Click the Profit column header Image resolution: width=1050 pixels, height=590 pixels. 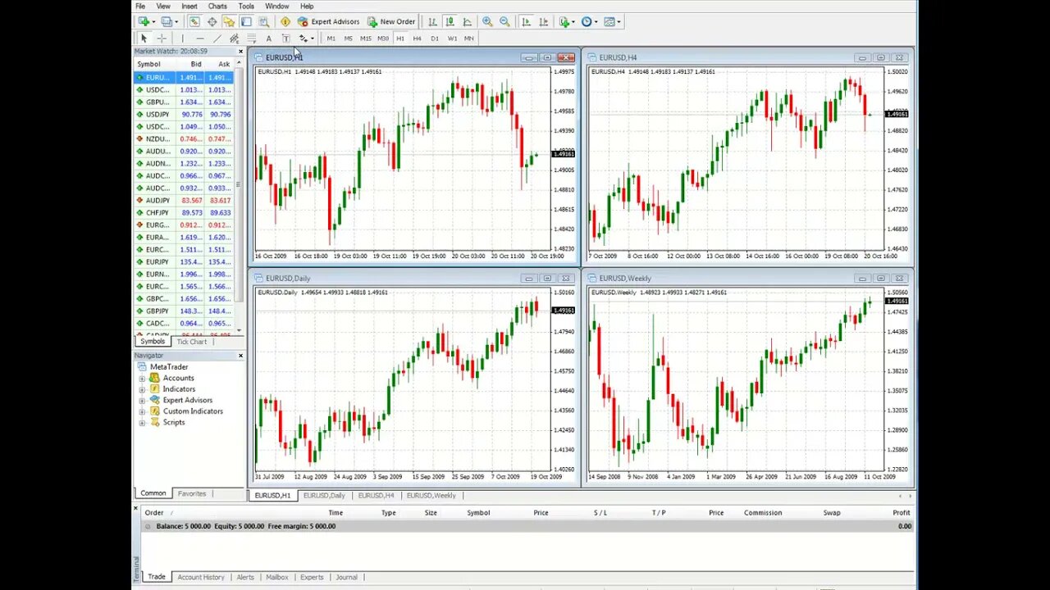coord(901,513)
